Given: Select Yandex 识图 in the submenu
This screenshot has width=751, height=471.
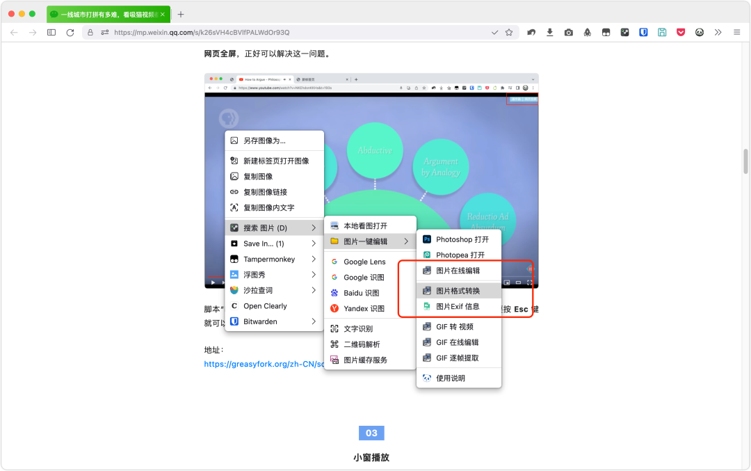Looking at the screenshot, I should (370, 308).
